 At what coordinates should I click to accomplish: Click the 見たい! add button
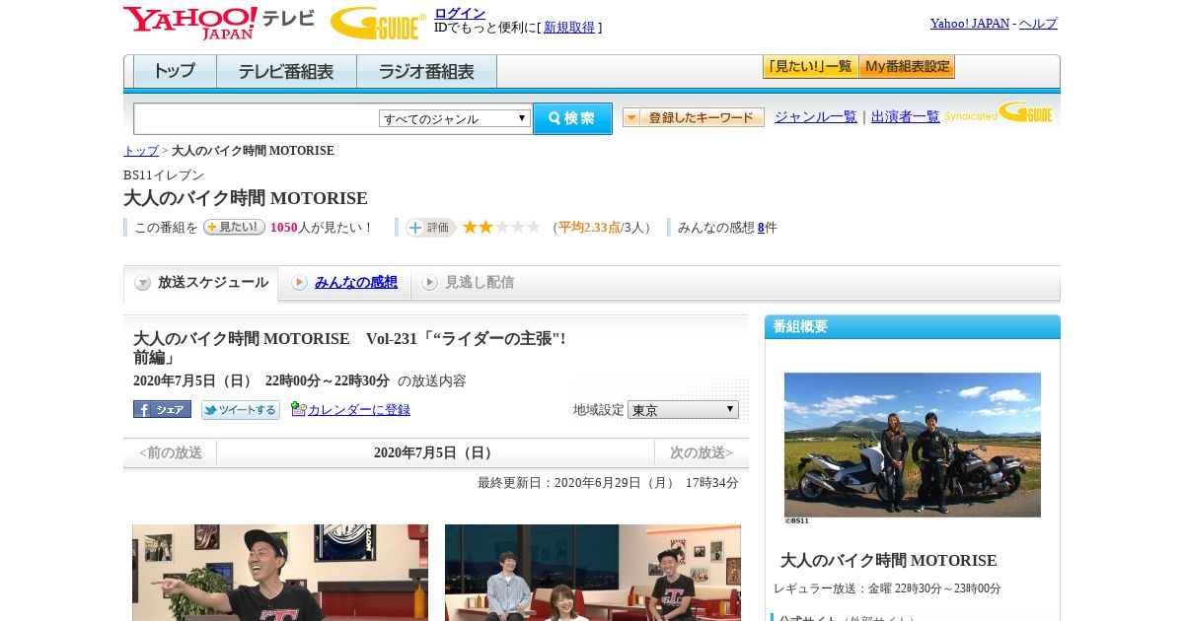[x=234, y=227]
